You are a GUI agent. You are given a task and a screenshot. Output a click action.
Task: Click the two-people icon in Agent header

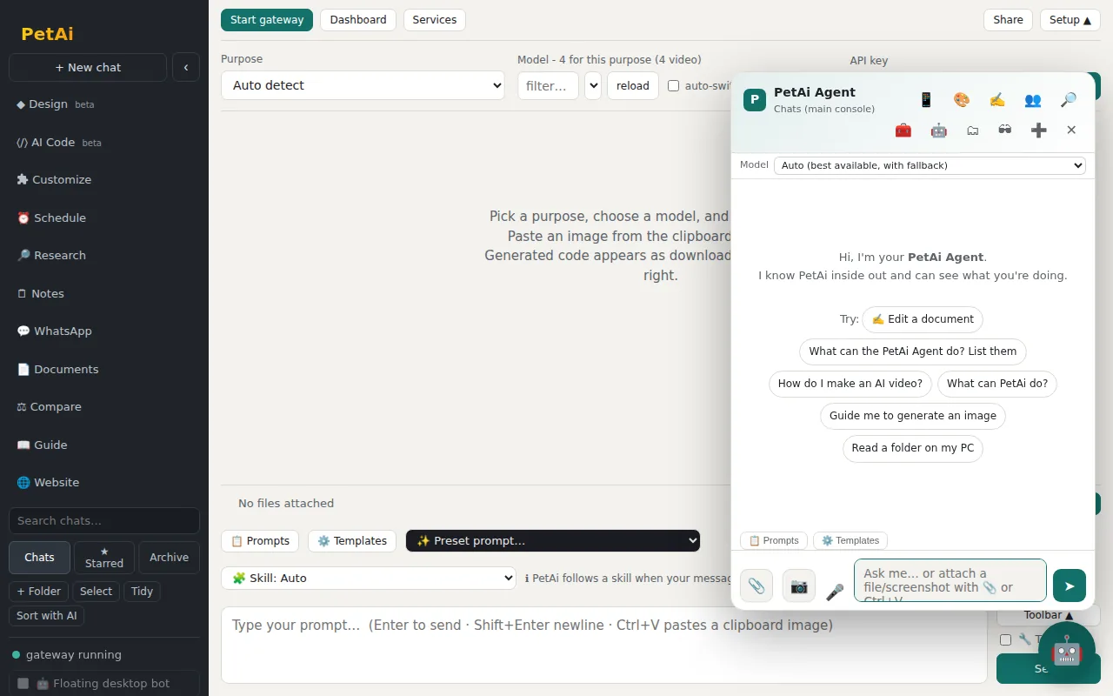1033,100
